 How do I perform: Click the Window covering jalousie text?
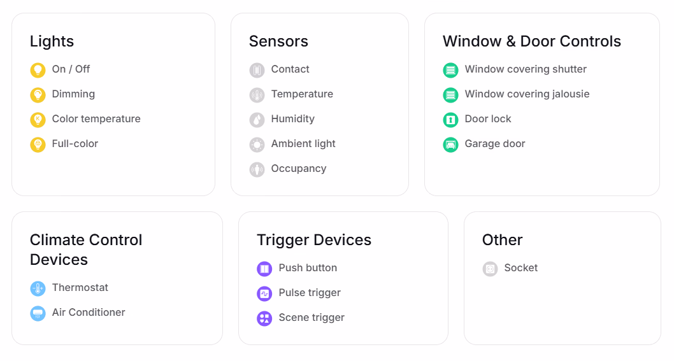pyautogui.click(x=527, y=94)
